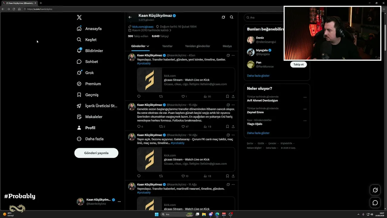Viewport: 387px width, 218px height.
Task: Reply to the 45sn 'Yayındayız' post
Action: (x=139, y=96)
